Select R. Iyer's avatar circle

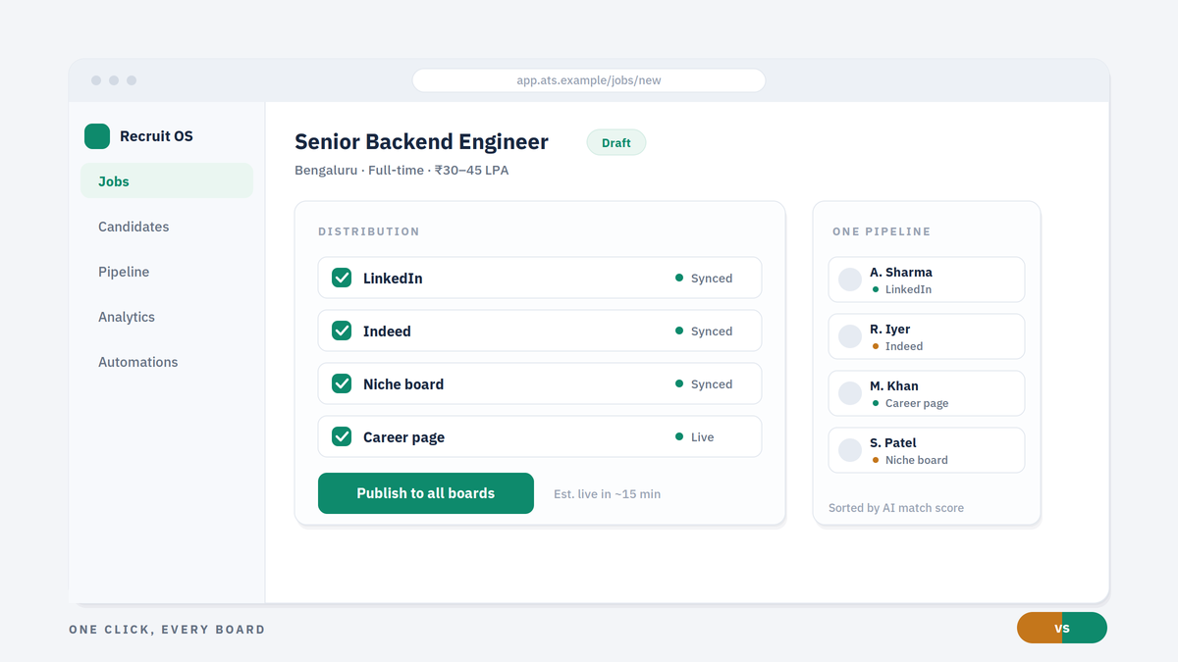(850, 336)
